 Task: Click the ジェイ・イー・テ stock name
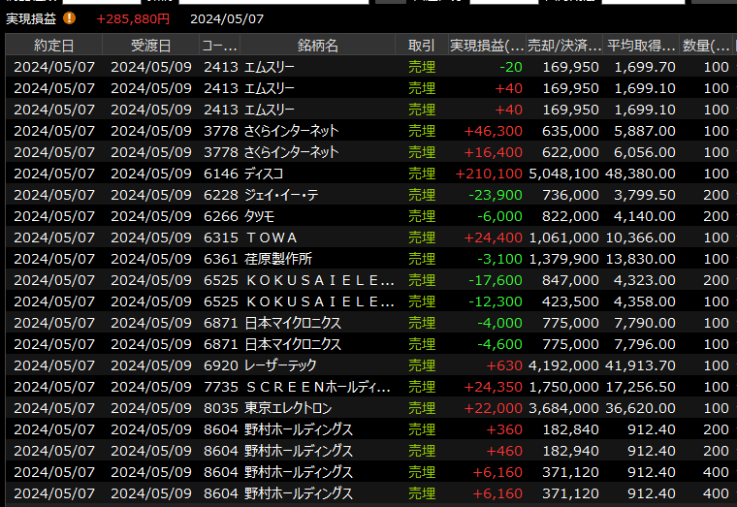288,195
